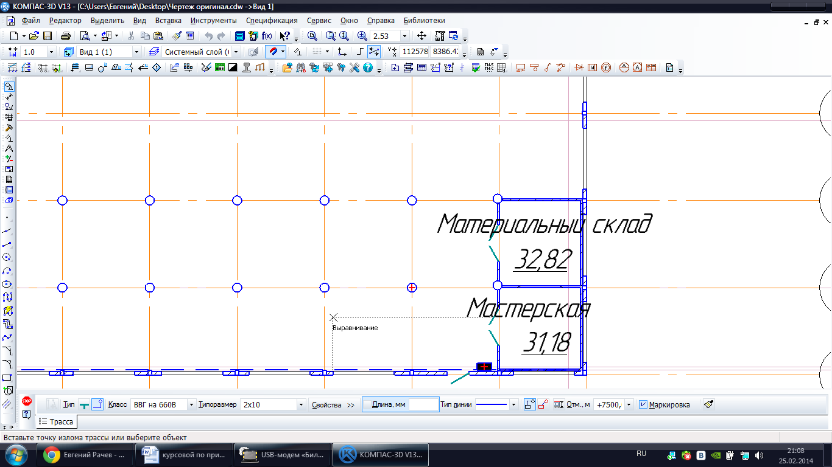Click the circled A marker icon
The width and height of the screenshot is (832, 467).
[x=624, y=67]
